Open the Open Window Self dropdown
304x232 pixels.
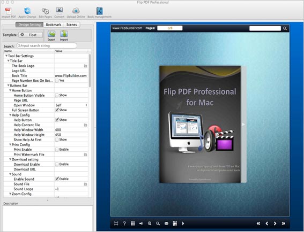point(71,105)
